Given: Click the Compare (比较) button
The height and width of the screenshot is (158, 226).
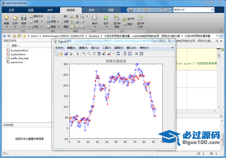Looking at the screenshot, I should point(34,21).
